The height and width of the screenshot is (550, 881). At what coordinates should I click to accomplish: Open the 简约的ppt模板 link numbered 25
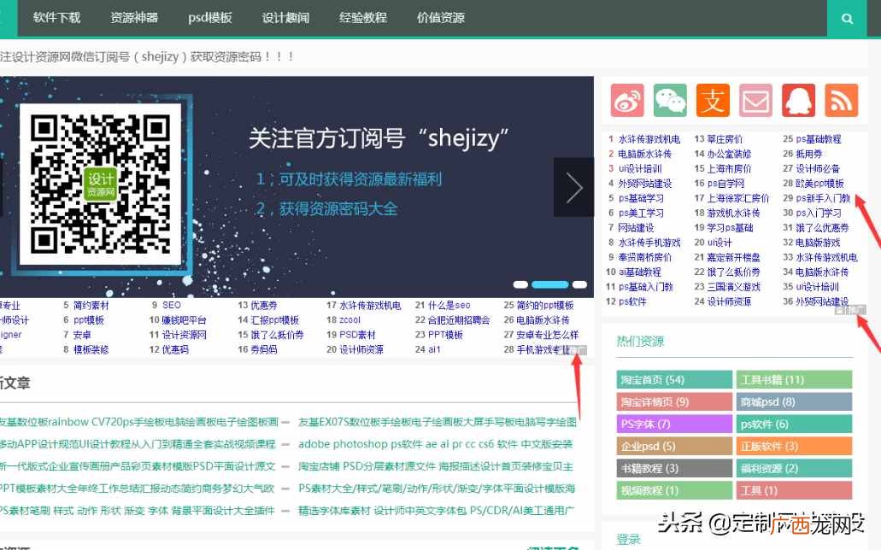pos(545,305)
